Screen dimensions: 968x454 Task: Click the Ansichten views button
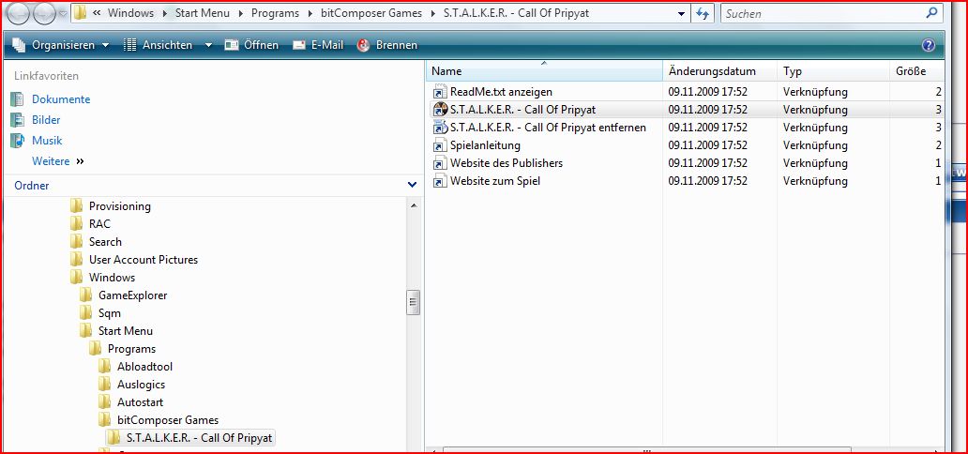point(158,45)
